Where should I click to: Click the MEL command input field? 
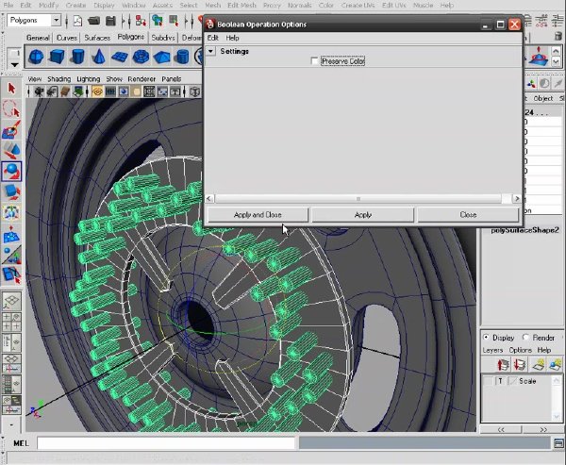point(166,443)
